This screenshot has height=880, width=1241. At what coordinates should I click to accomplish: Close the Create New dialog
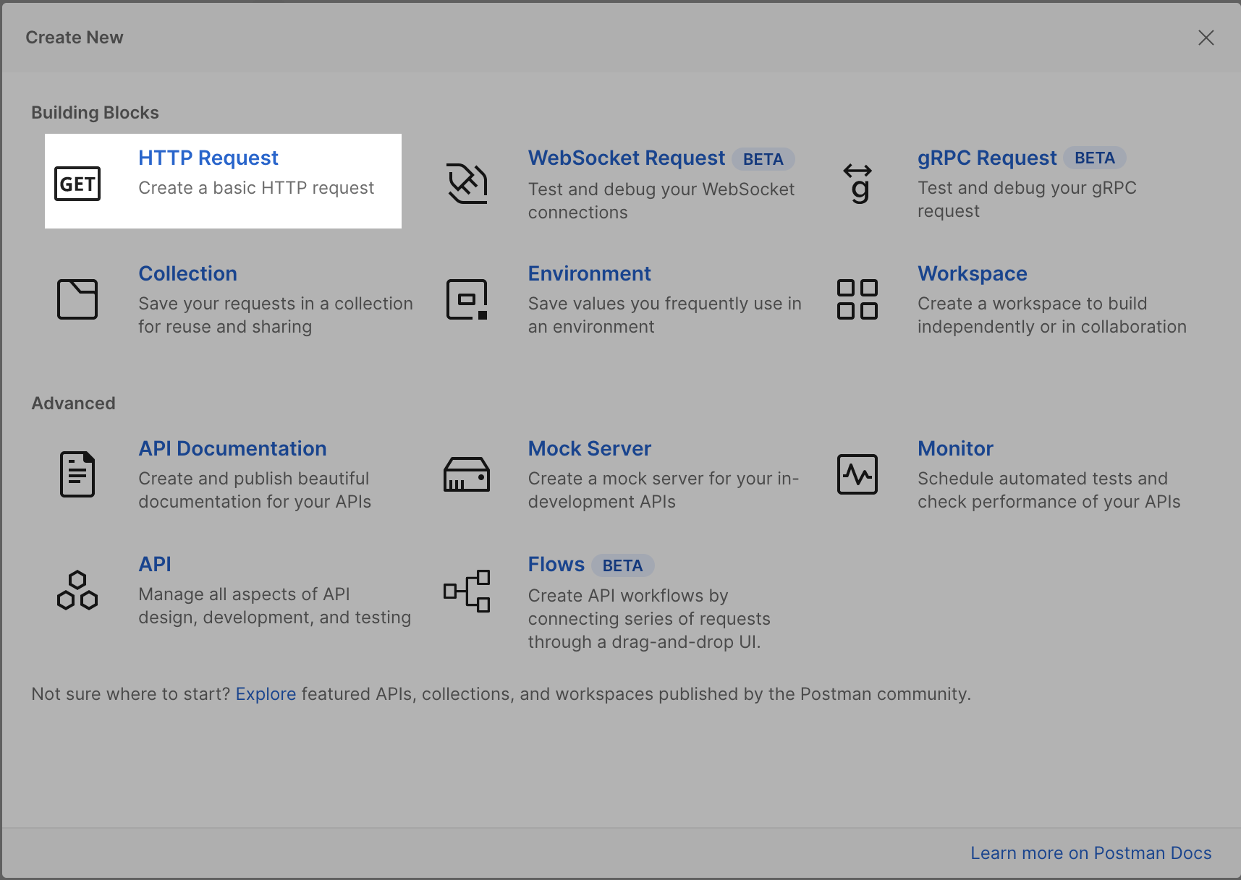coord(1206,38)
